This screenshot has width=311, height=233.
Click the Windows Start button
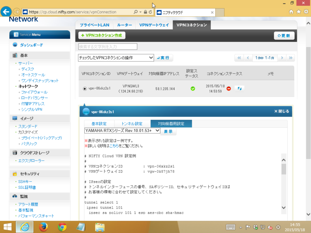point(7,227)
